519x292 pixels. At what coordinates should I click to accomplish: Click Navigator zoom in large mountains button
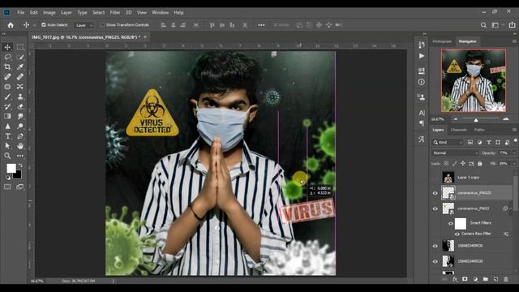pyautogui.click(x=506, y=119)
